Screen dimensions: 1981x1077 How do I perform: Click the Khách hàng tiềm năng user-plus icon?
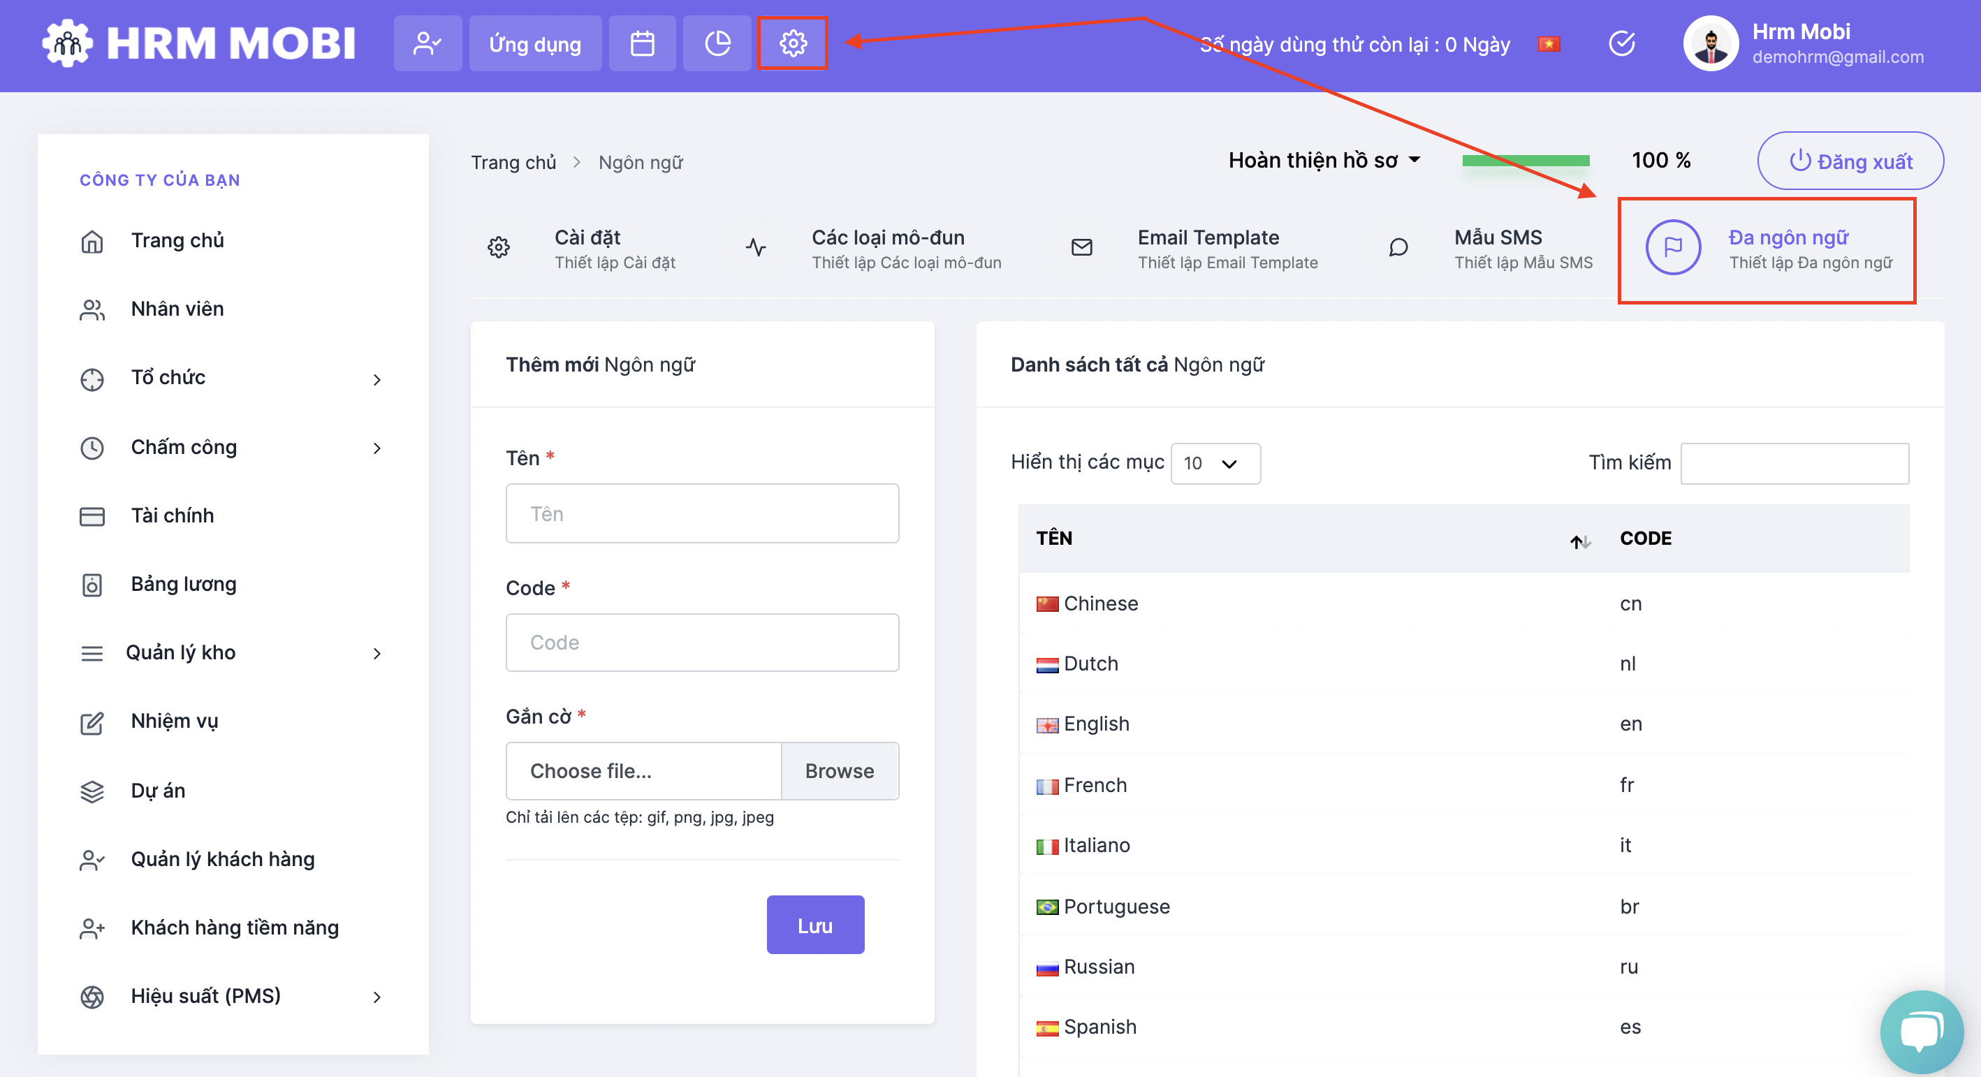92,929
